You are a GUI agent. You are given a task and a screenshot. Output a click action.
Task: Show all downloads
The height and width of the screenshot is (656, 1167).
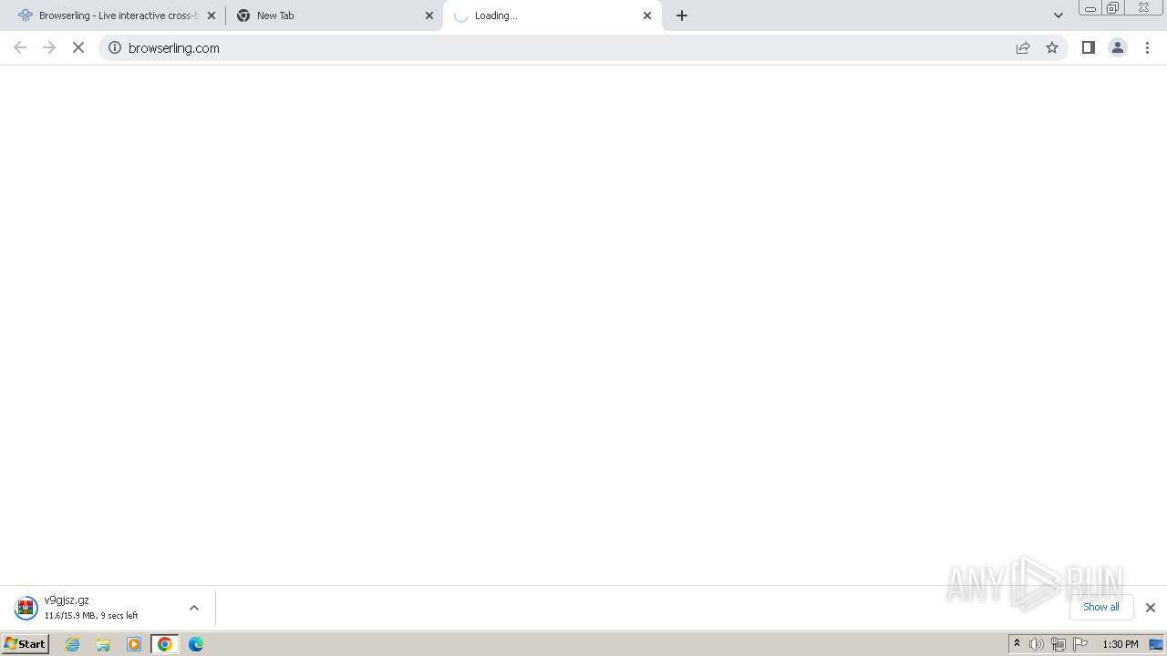(1101, 607)
